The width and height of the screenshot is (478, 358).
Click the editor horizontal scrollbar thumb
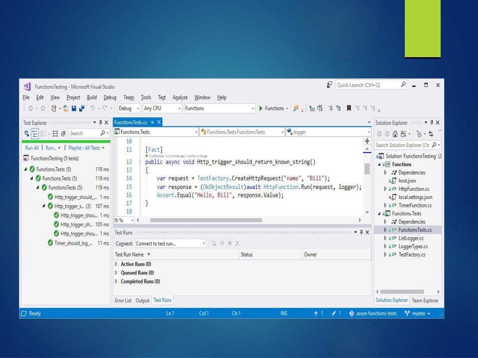pos(206,220)
